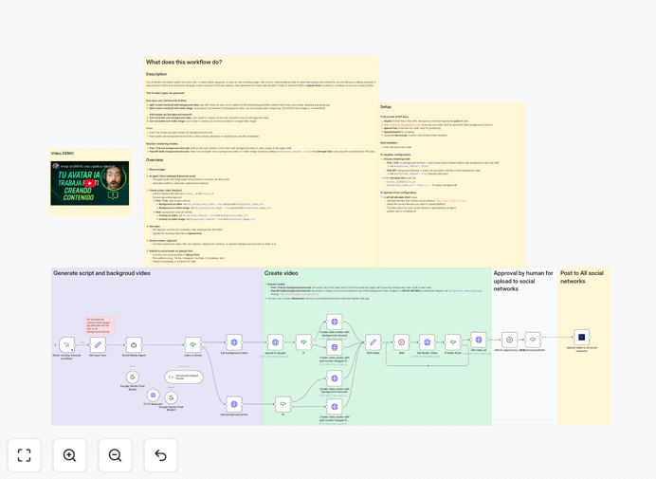Click the 'Generate script and backgroud video' section title
Image resolution: width=656 pixels, height=479 pixels.
point(101,273)
